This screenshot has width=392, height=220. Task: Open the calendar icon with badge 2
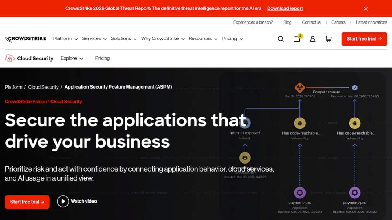click(x=297, y=38)
